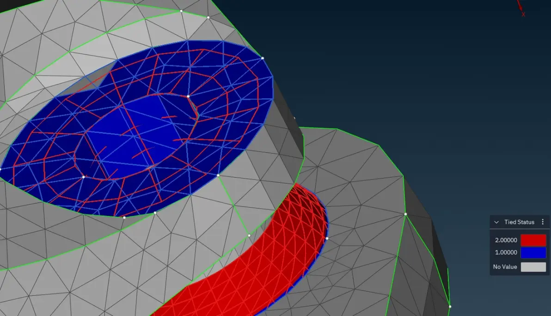Select the 2.00000 legend value label
Viewport: 551px width, 316px height.
pyautogui.click(x=506, y=240)
